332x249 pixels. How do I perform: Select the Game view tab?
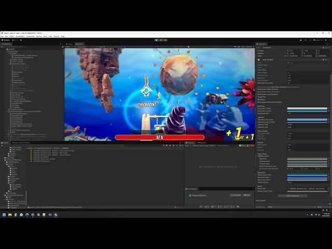(x=79, y=44)
